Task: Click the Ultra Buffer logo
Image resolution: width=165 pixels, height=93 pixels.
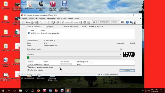Action: pos(129,55)
